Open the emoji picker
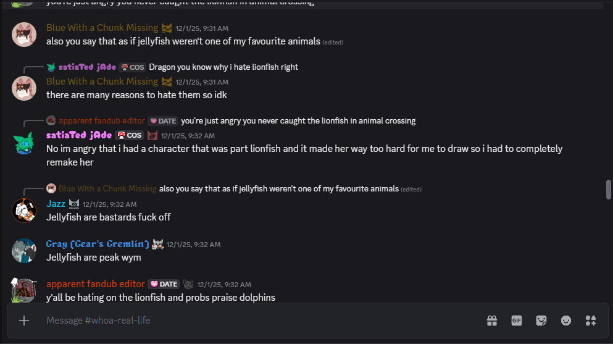This screenshot has width=613, height=344. coord(566,321)
